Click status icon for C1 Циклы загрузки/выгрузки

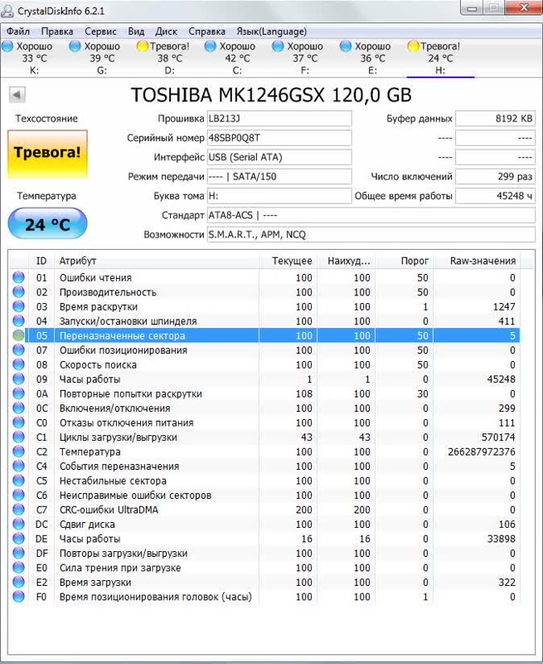[x=18, y=437]
